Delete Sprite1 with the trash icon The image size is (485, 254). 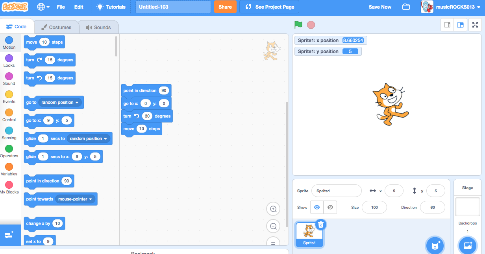[x=321, y=225]
